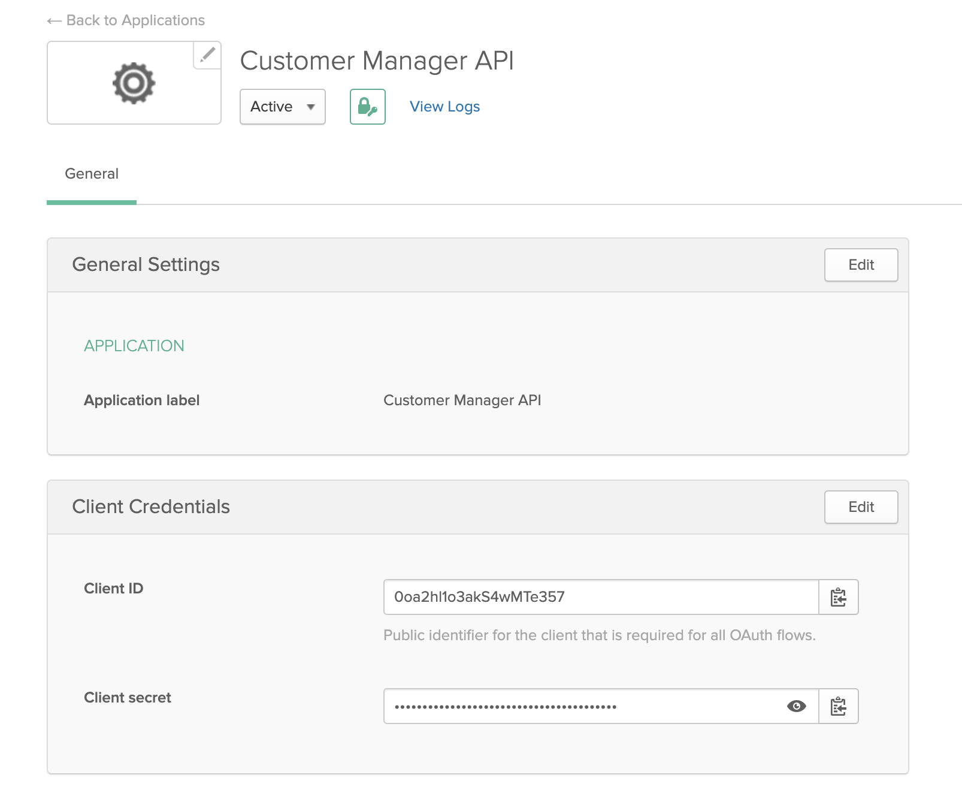Viewport: 962px width, 802px height.
Task: Click the Application label value text
Action: [x=462, y=400]
